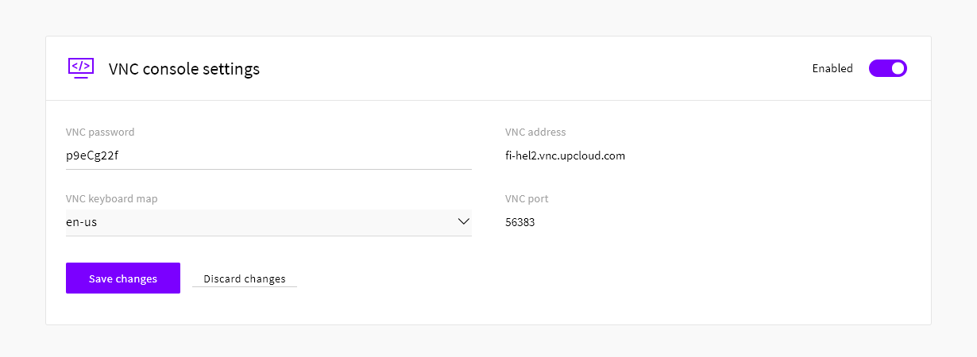Image resolution: width=977 pixels, height=357 pixels.
Task: Click the white knob on the Enabled switch
Action: [898, 68]
